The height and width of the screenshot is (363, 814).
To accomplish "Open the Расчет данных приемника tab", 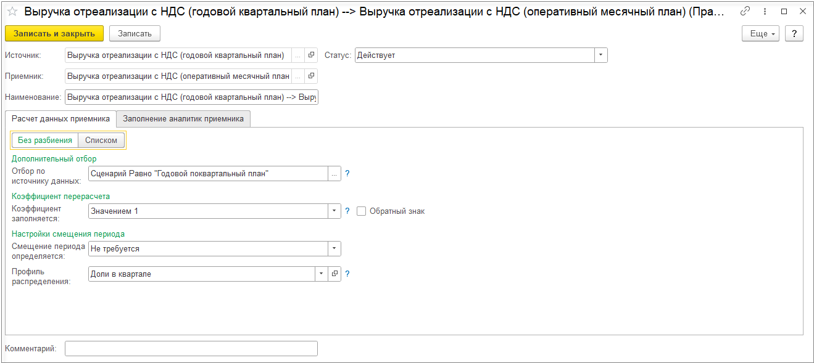I will coord(60,119).
